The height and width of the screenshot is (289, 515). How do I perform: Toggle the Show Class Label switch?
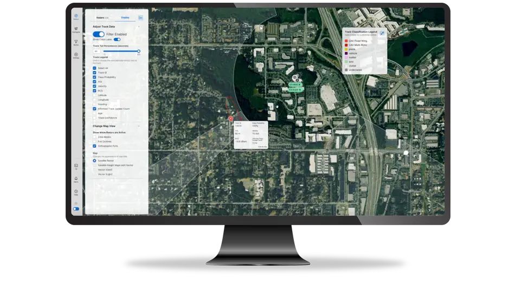117,40
